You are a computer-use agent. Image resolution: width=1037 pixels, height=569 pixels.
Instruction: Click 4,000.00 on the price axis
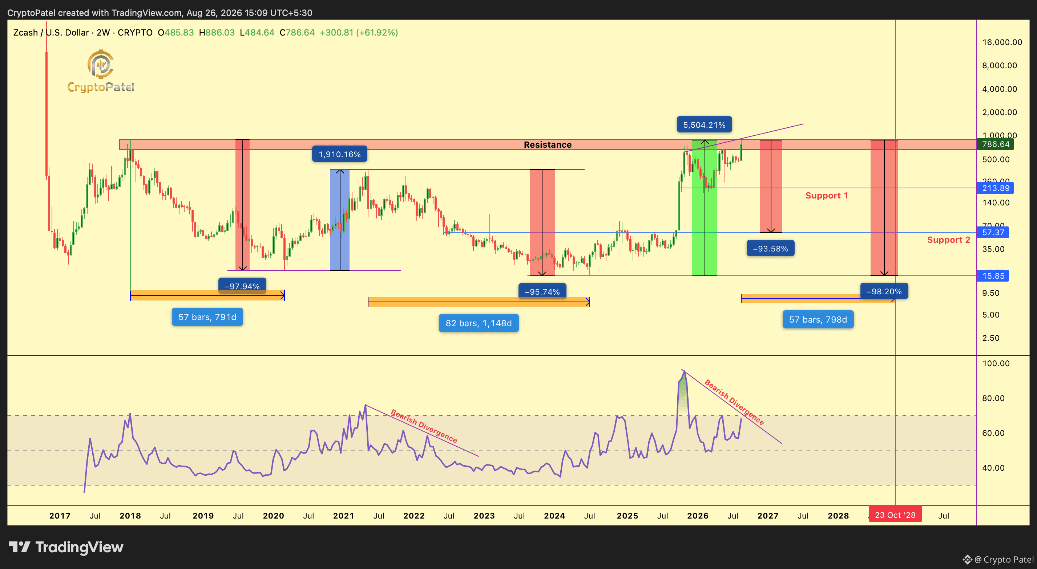(x=1000, y=89)
